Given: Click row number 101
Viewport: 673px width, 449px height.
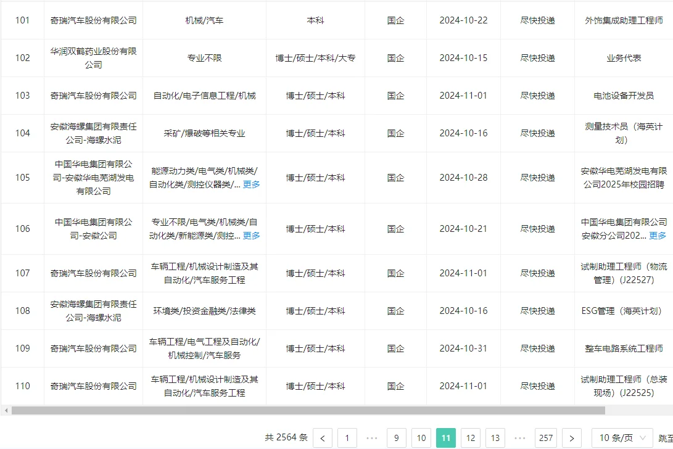Looking at the screenshot, I should [x=22, y=20].
